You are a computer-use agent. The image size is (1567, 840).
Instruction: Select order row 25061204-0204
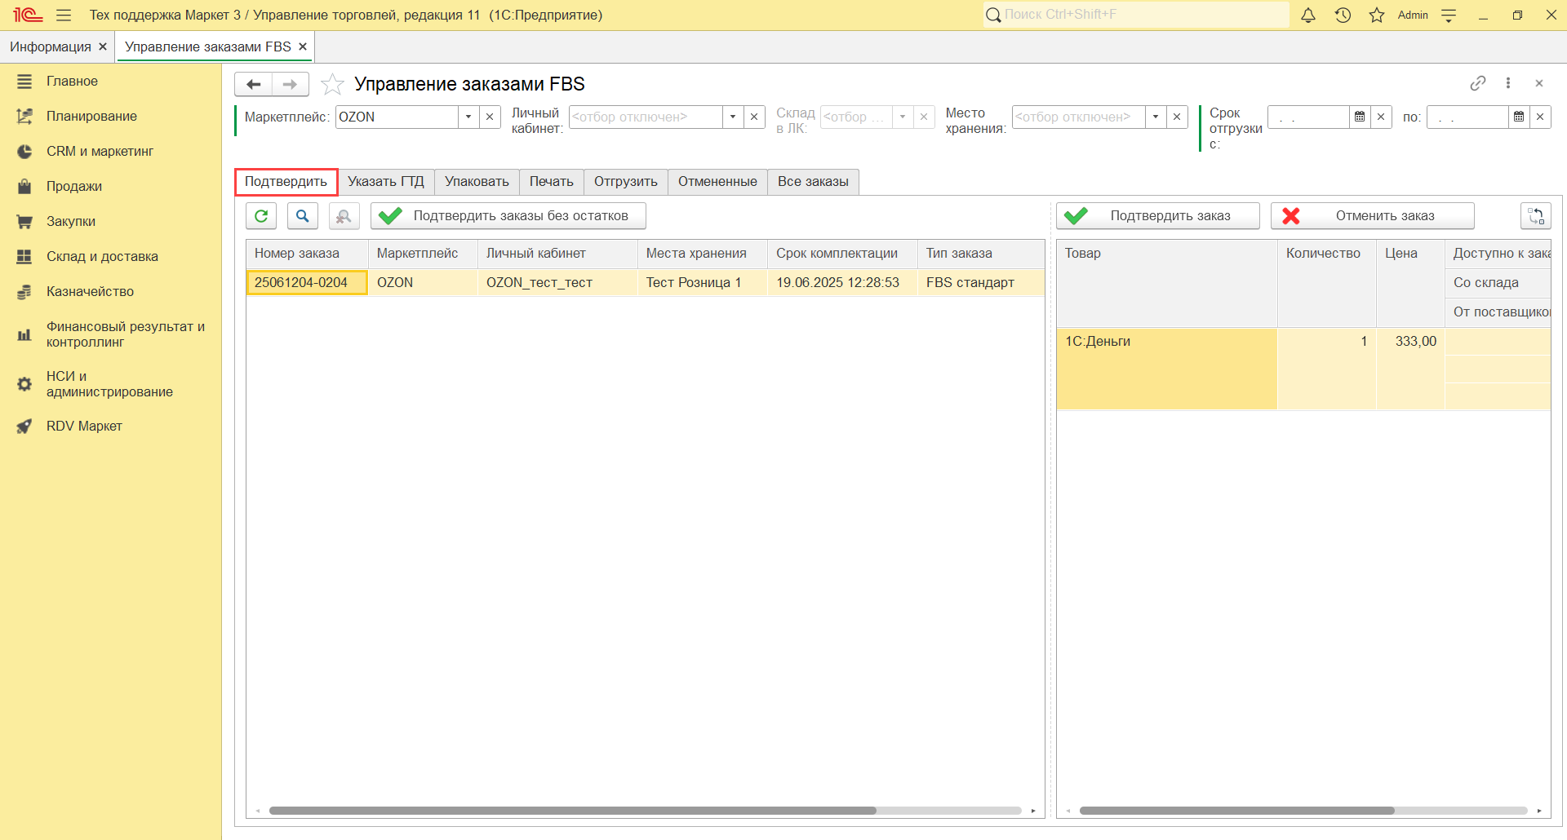coord(301,282)
